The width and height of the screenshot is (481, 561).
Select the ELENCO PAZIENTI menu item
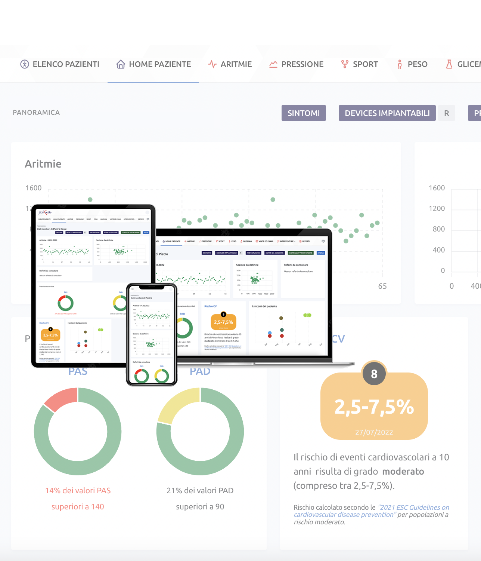pos(66,64)
